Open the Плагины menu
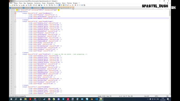180x101 pixels. [69, 3]
